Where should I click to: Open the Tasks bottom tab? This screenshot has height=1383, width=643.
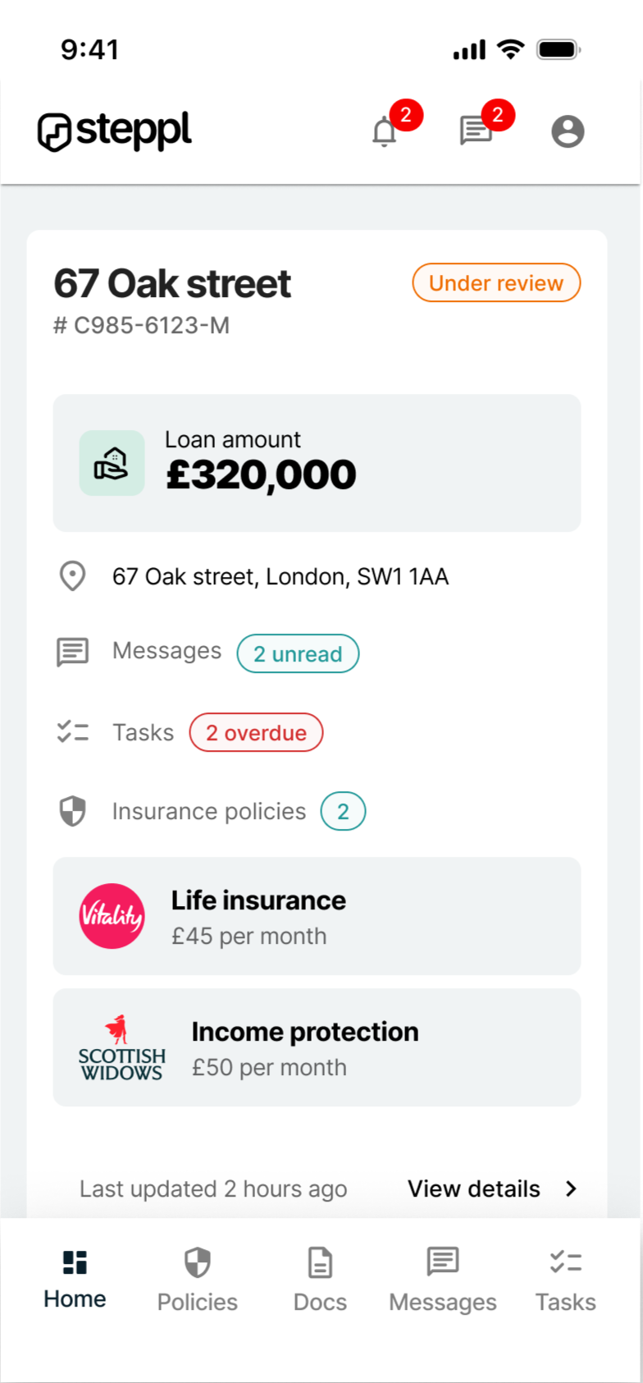566,1280
